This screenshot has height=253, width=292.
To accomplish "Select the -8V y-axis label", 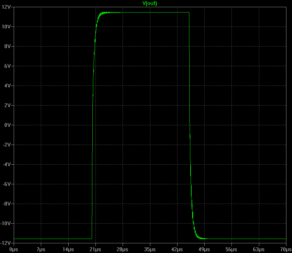I will (7, 204).
